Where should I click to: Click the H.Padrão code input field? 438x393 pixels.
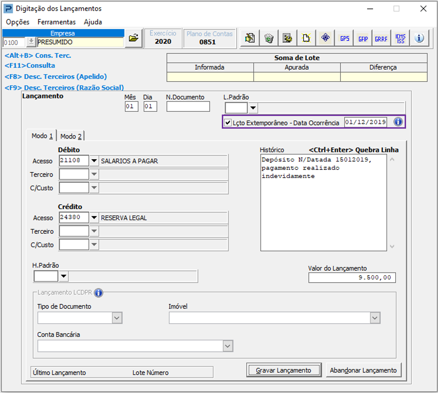coord(46,277)
